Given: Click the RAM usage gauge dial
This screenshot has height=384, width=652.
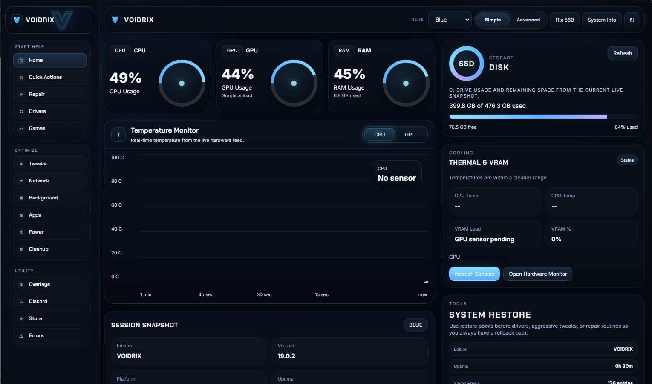Looking at the screenshot, I should coord(406,83).
